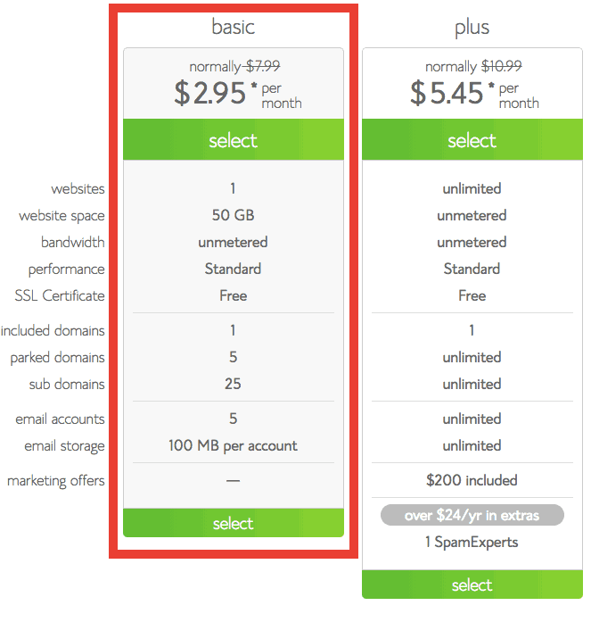This screenshot has width=591, height=622.
Task: Click the bottom select button in basic plan
Action: pyautogui.click(x=233, y=524)
